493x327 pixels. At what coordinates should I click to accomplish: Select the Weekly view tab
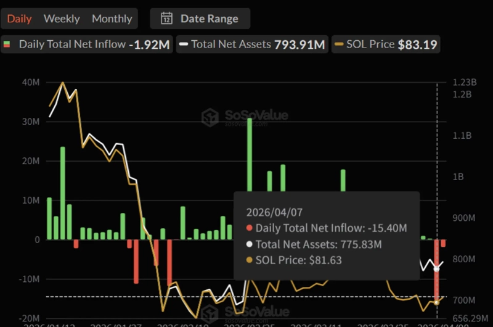tap(62, 19)
